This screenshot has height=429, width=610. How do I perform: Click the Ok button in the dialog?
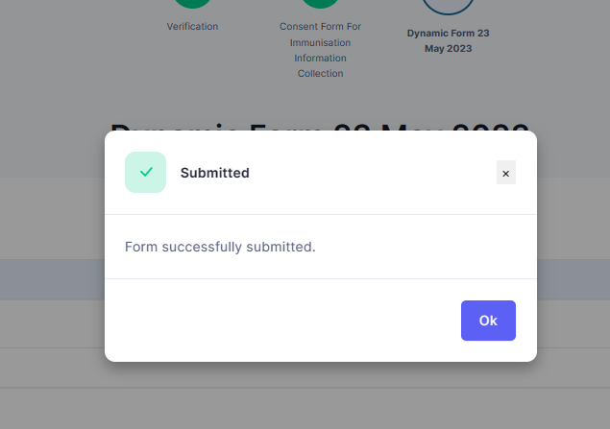tap(488, 321)
